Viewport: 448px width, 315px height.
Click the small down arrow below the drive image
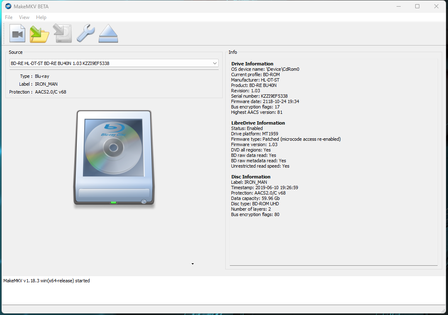tap(192, 264)
